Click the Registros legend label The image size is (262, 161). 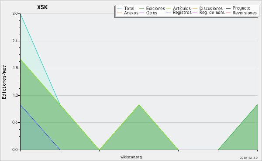pyautogui.click(x=182, y=13)
